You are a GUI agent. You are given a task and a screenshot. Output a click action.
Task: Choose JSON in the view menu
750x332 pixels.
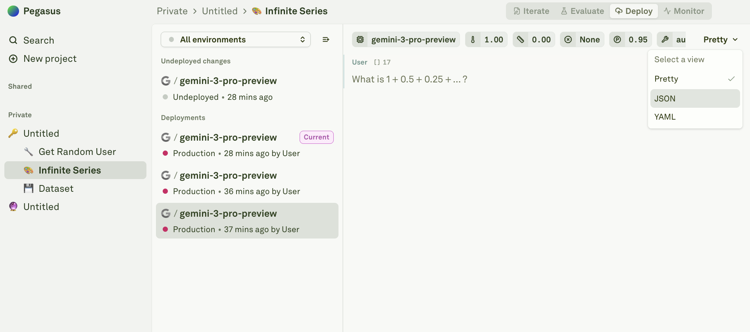click(695, 99)
